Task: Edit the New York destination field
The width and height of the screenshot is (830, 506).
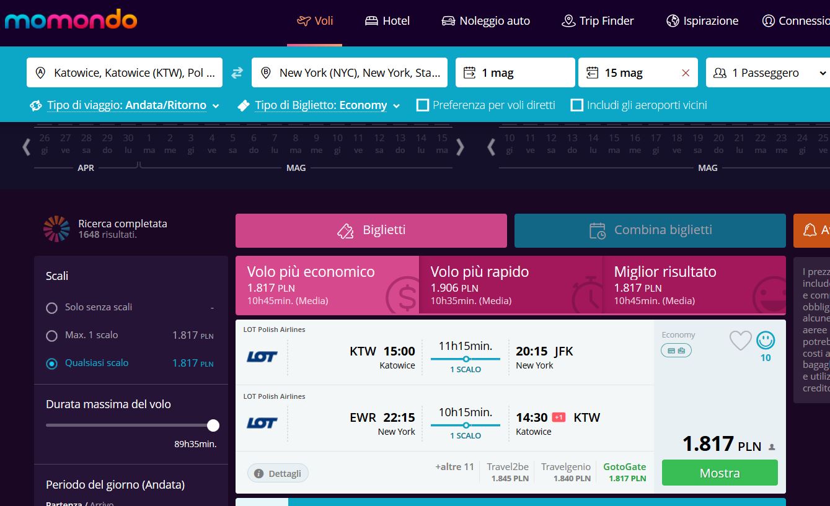Action: click(350, 72)
